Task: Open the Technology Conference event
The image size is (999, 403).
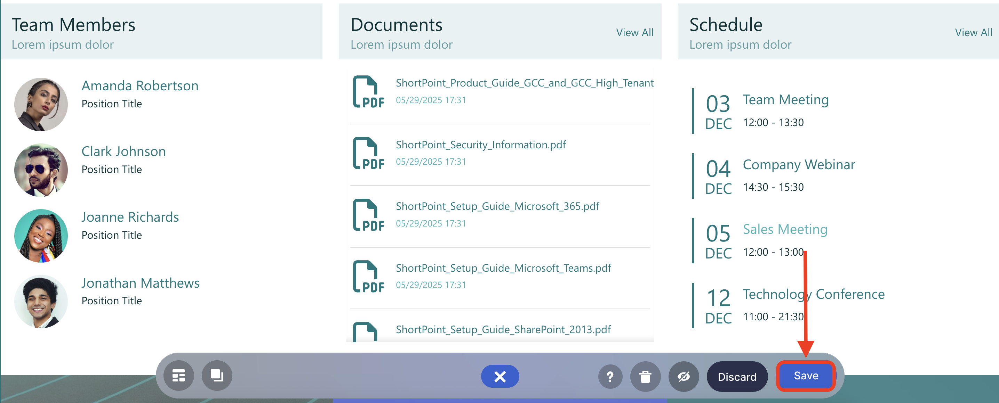Action: [x=813, y=294]
